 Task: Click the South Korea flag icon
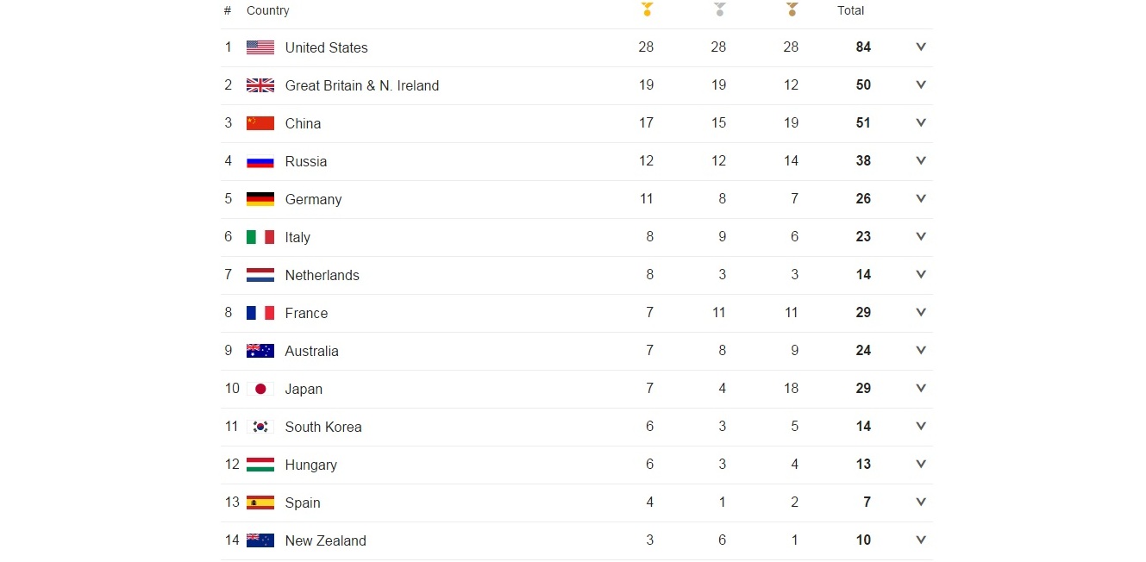[260, 427]
